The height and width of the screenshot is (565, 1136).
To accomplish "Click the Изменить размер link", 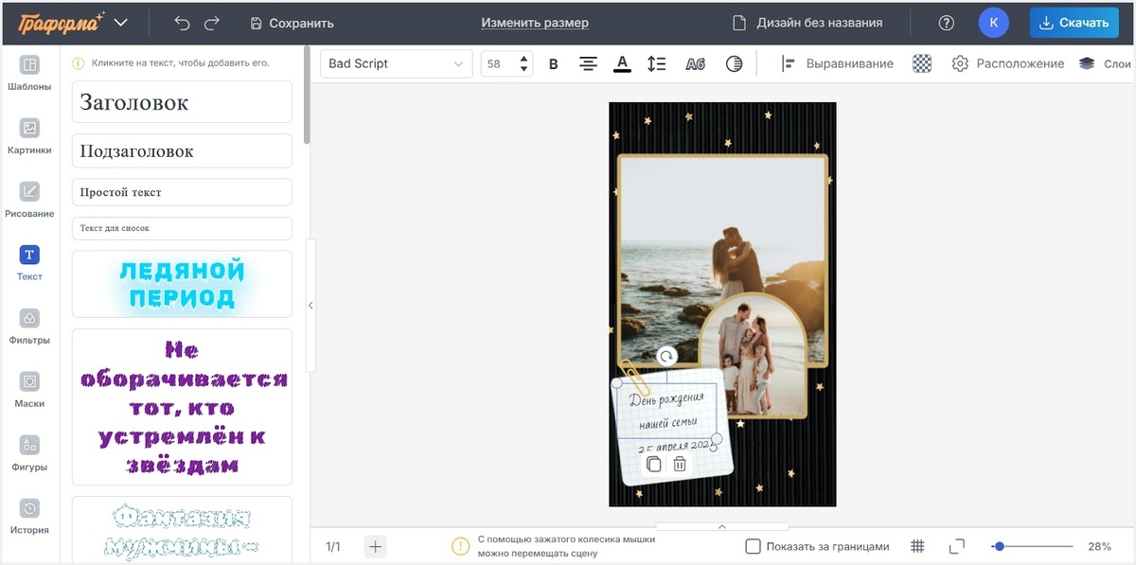I will (x=535, y=23).
